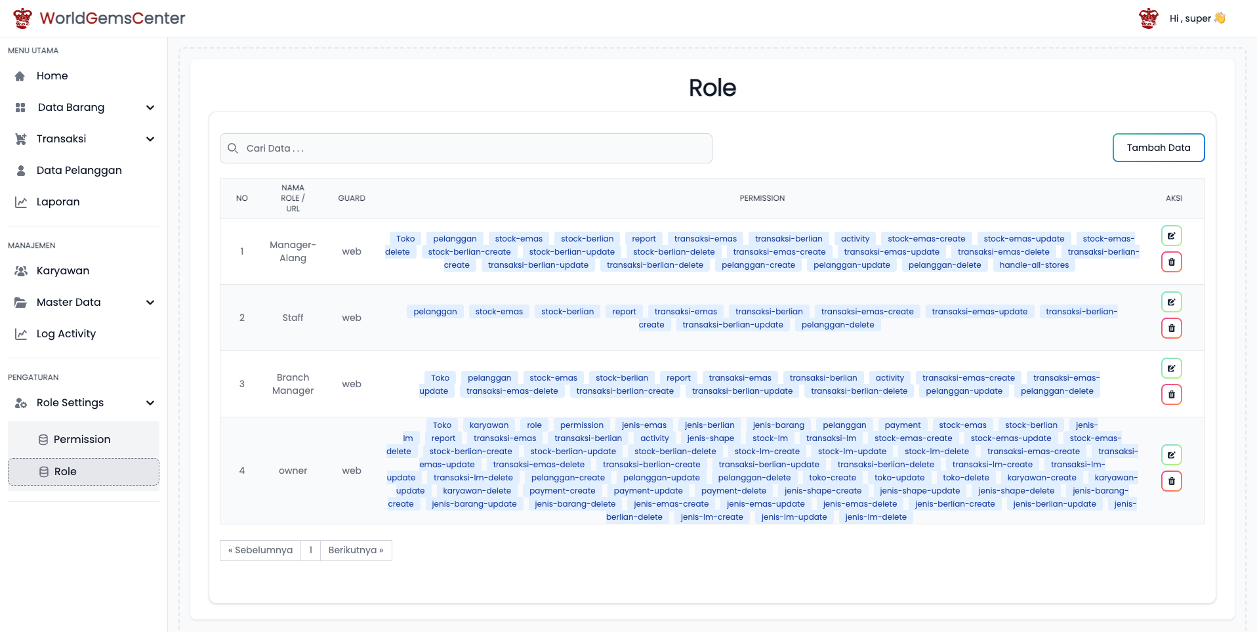Click the Log Activity chart icon

[x=21, y=334]
